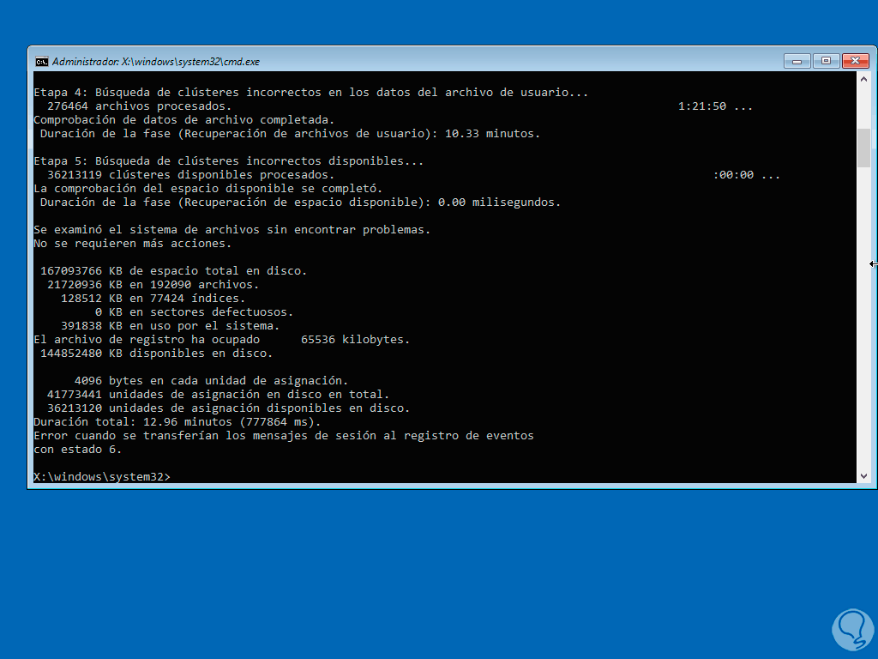Close the Administrador cmd.exe window
The image size is (878, 659).
(x=856, y=61)
